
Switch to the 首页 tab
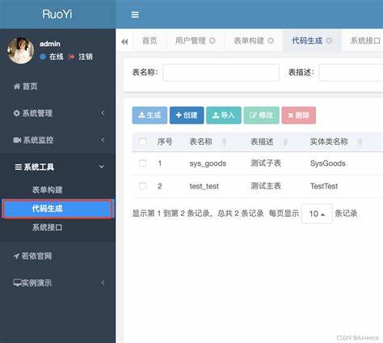tap(149, 40)
